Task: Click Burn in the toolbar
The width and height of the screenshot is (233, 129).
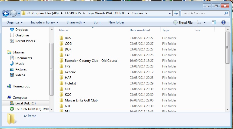Action: coord(97,22)
